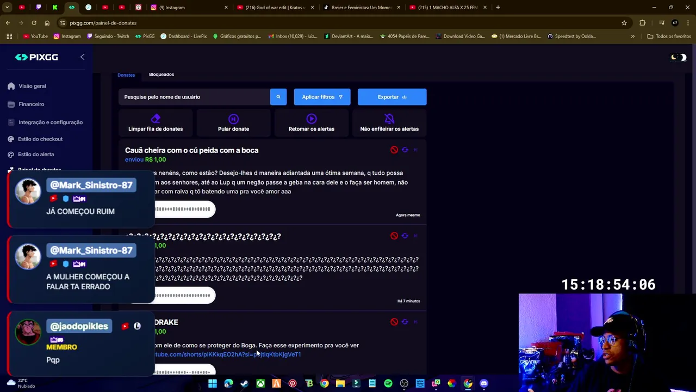Open OBS Studio from the taskbar
The image size is (696, 392).
pyautogui.click(x=404, y=383)
